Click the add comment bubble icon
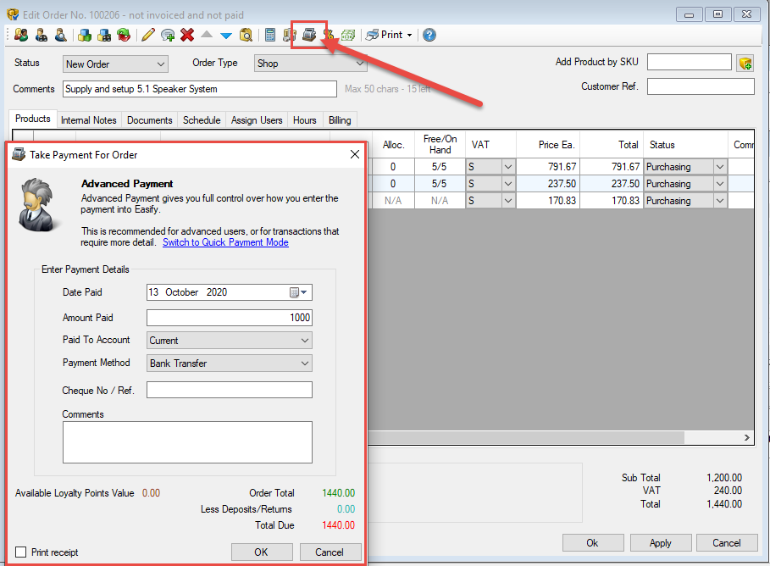 click(168, 35)
